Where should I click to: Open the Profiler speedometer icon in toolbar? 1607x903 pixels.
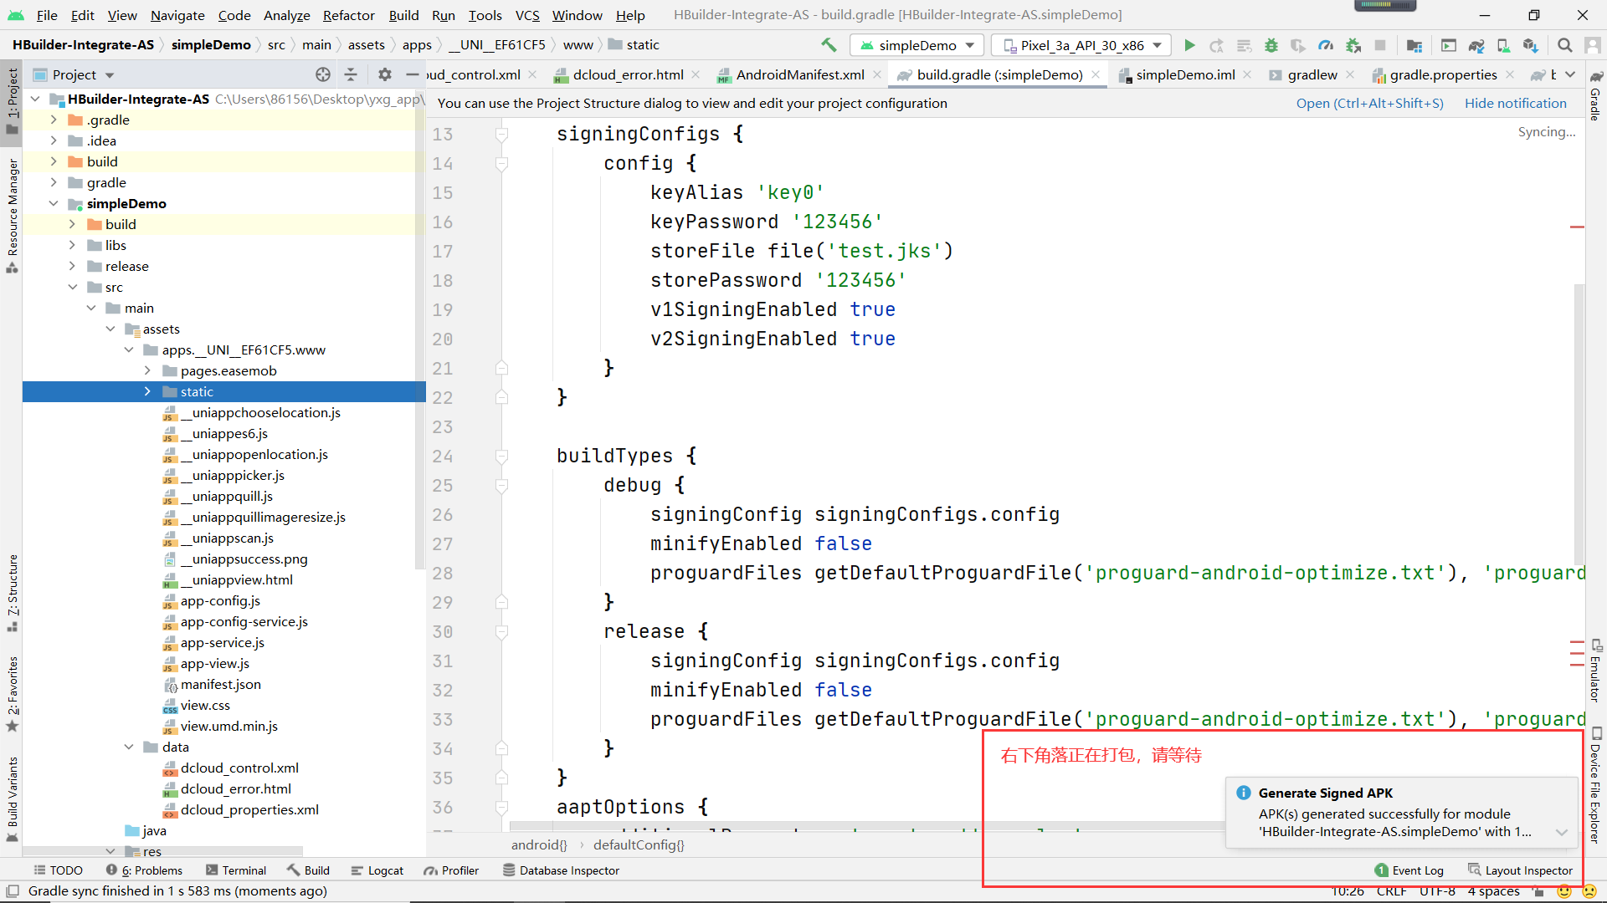tap(1326, 45)
